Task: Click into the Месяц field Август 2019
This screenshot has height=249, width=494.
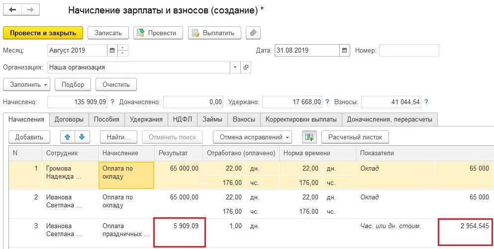Action: coord(77,50)
